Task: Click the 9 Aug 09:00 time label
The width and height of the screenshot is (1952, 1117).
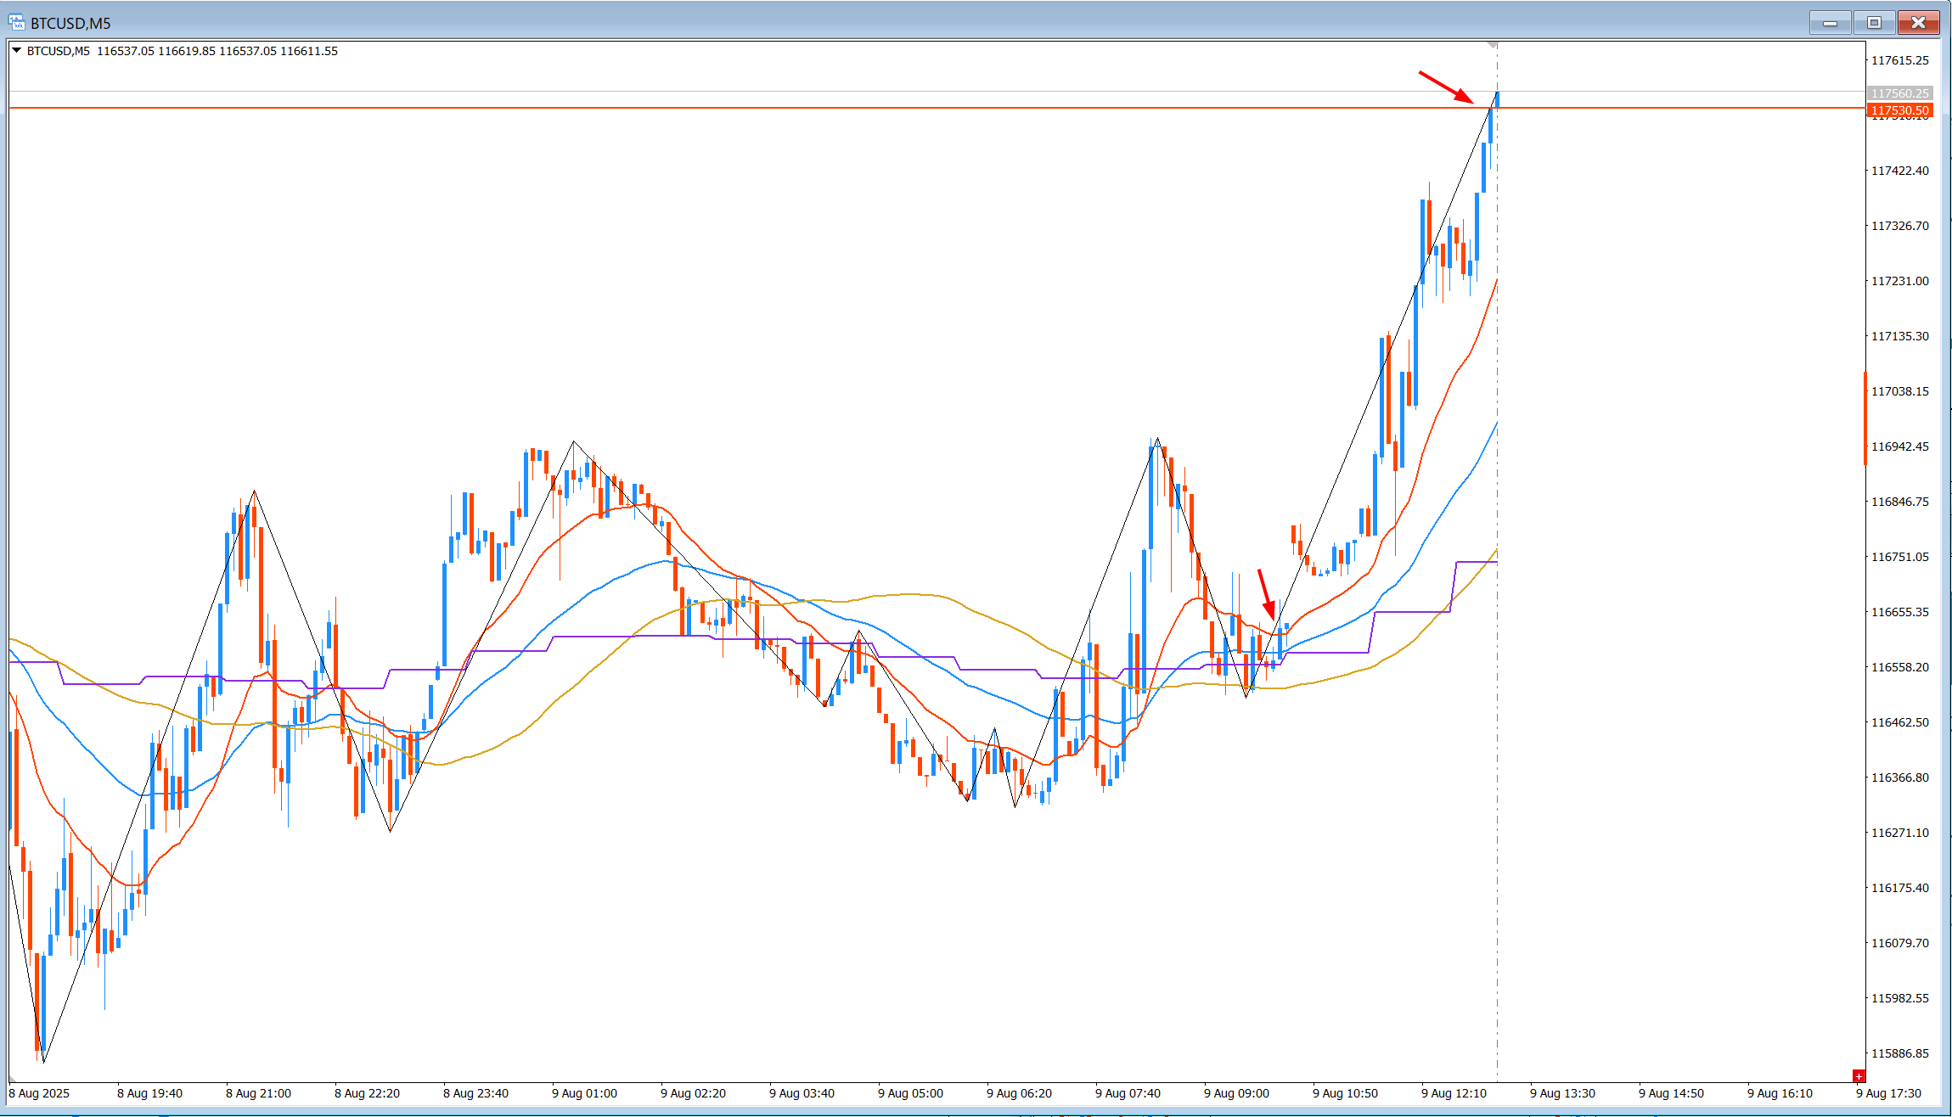Action: pyautogui.click(x=1236, y=1093)
